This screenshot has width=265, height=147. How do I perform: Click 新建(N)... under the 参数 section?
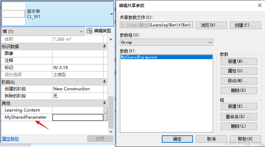tap(238, 61)
